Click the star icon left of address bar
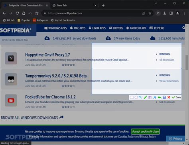The height and width of the screenshot is (145, 189). pos(37,13)
